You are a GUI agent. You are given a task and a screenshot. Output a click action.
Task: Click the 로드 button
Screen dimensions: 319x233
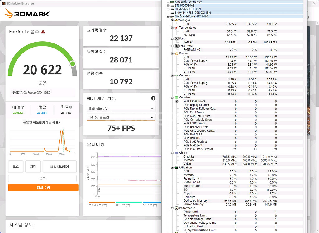point(16,167)
